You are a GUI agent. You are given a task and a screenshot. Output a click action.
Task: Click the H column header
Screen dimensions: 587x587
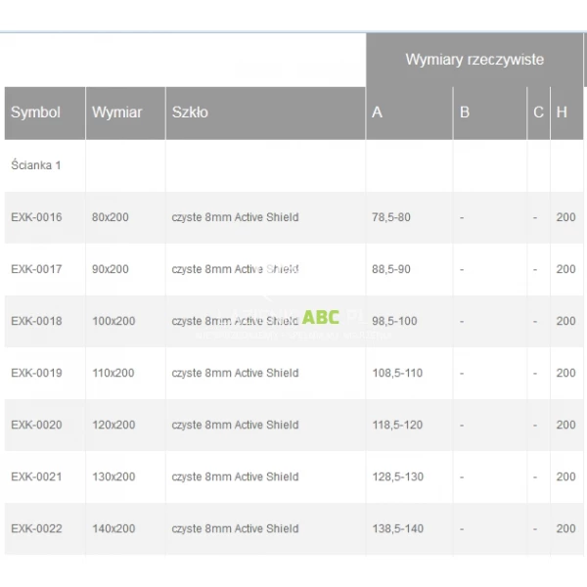click(x=562, y=113)
